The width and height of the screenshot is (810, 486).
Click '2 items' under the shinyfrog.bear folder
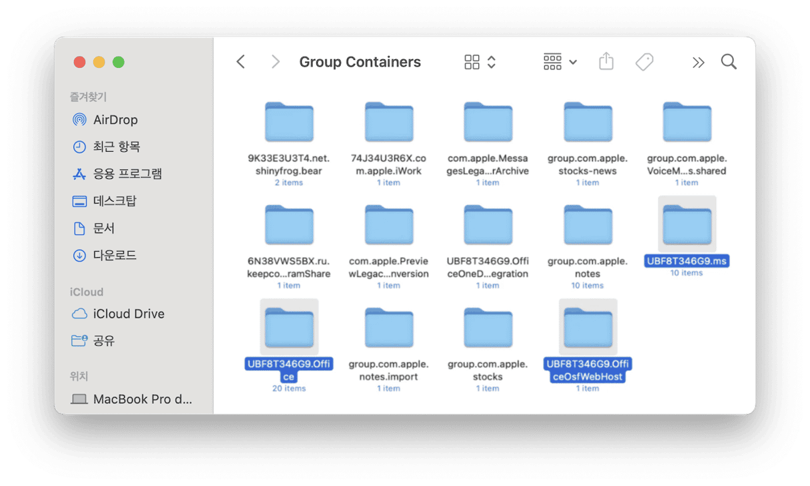[289, 182]
